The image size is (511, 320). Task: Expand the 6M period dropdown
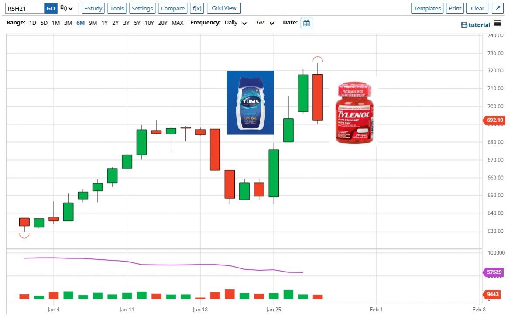(x=265, y=23)
